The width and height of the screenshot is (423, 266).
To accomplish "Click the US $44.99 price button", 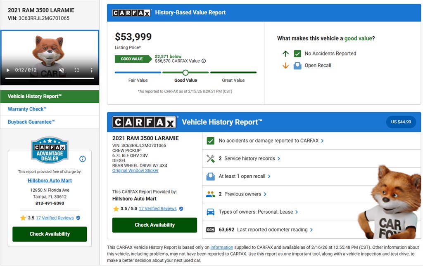I will tap(401, 122).
